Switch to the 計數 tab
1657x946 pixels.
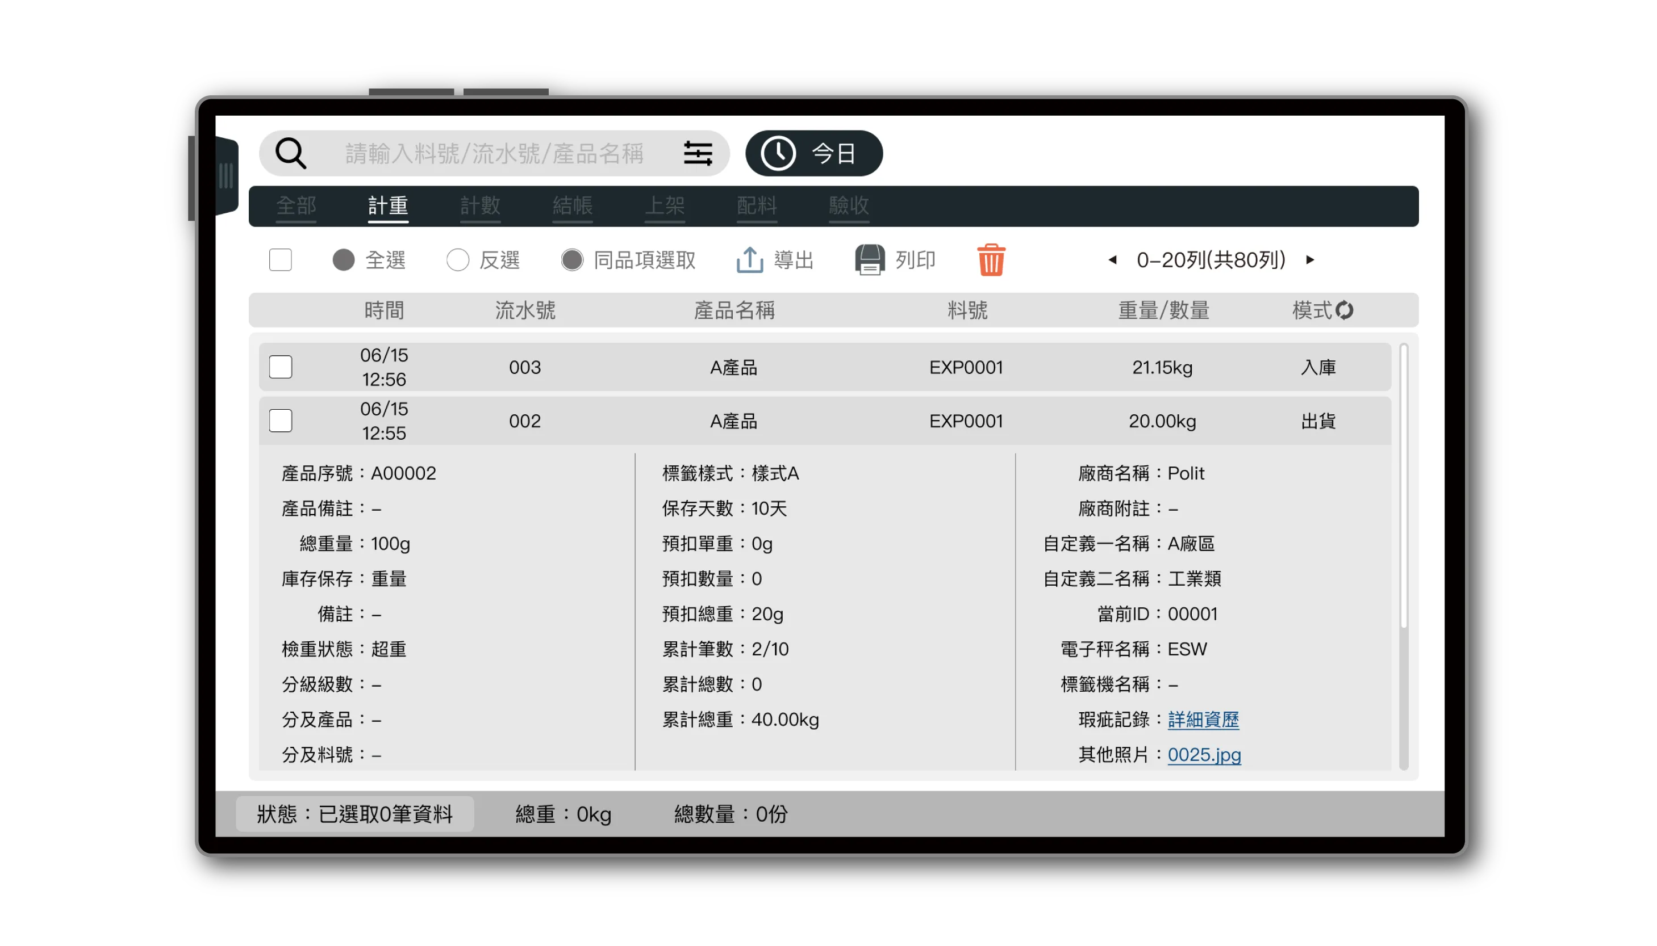click(481, 206)
